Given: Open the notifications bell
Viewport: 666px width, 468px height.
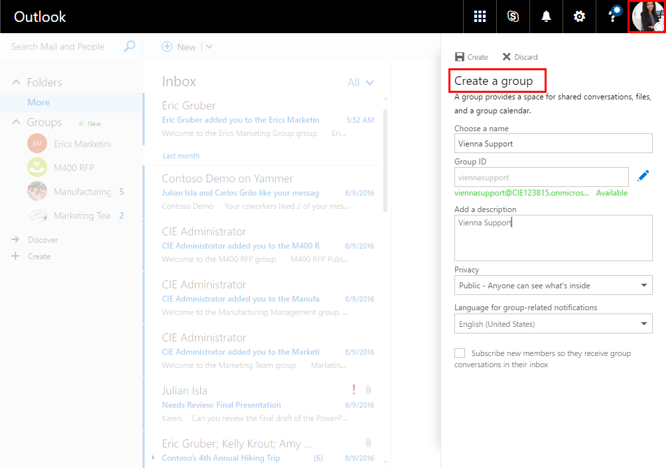Looking at the screenshot, I should coord(546,17).
